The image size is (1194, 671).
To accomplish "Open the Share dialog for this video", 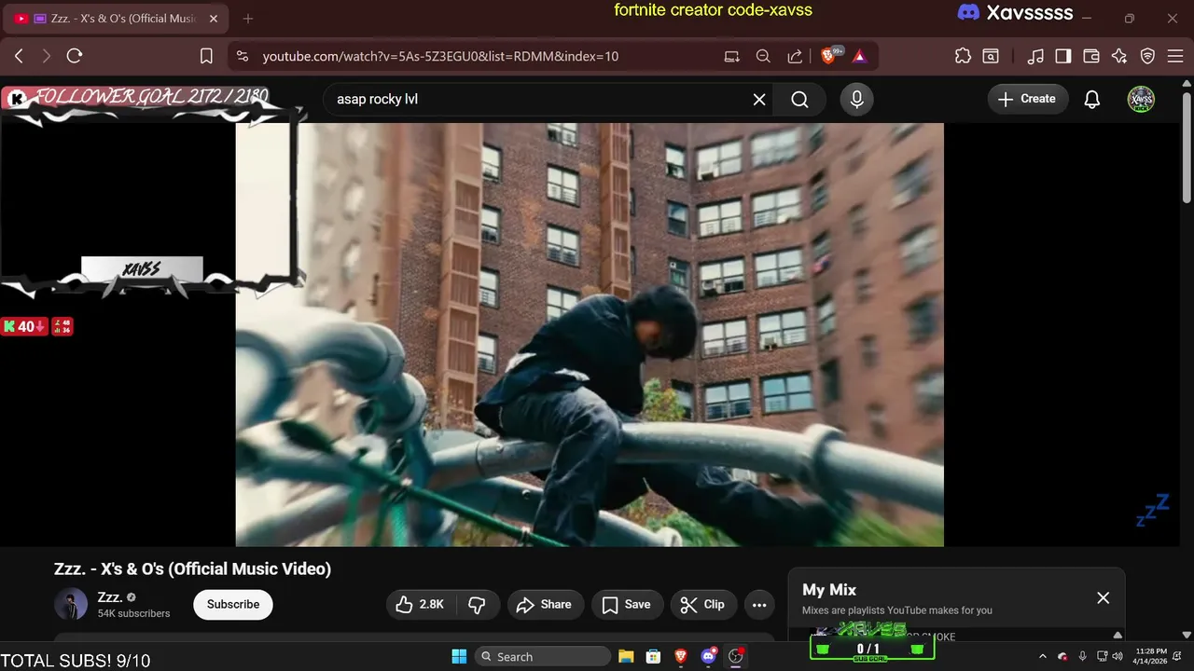I will coord(545,605).
